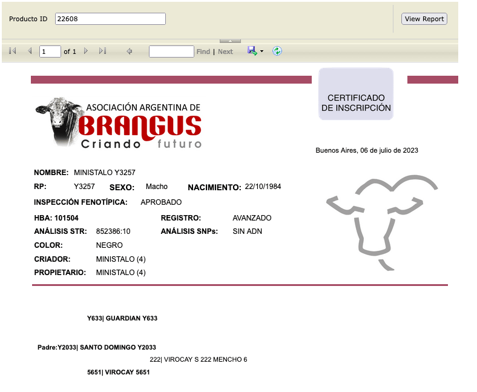
Task: Click the next page arrow
Action: [86, 51]
